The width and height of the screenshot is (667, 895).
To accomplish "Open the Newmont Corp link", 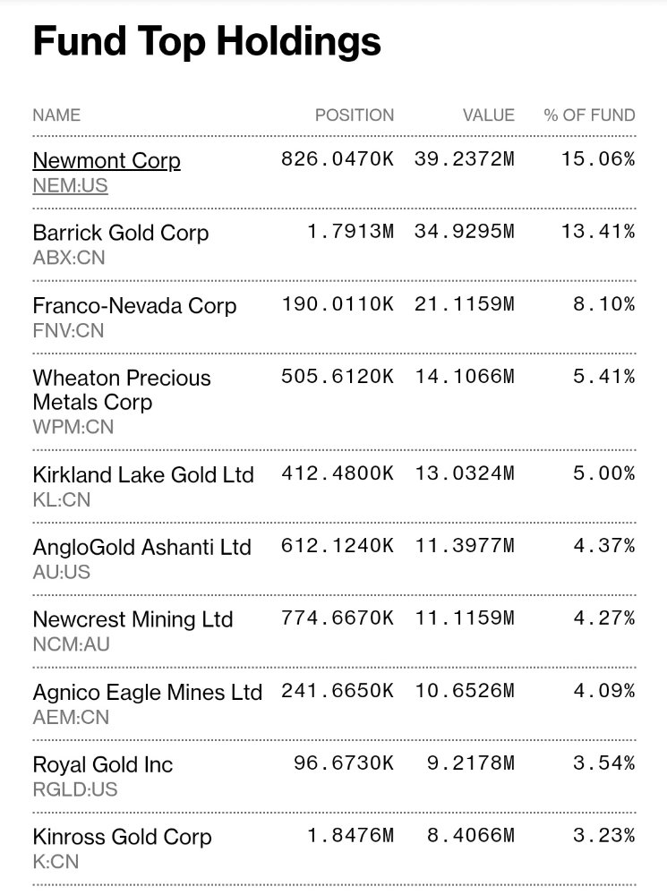I will [x=107, y=161].
